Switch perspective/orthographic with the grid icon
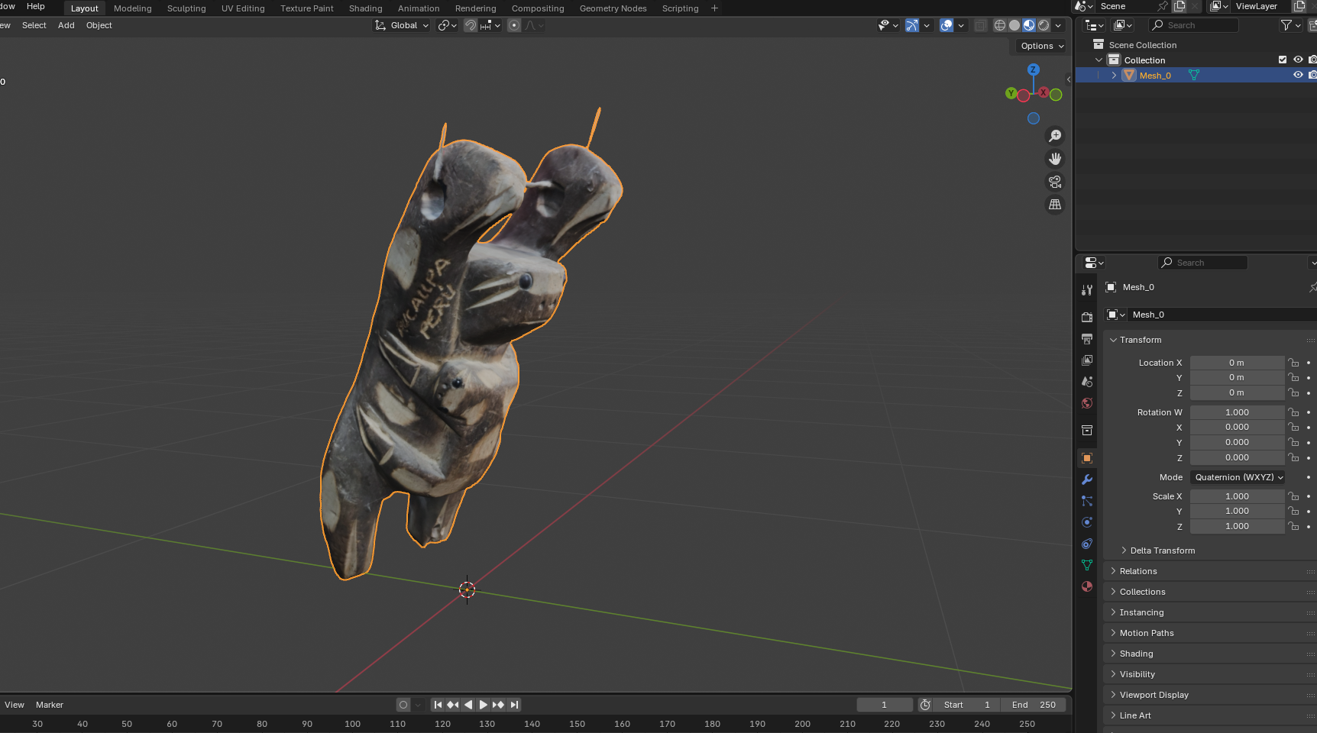 click(x=1055, y=205)
